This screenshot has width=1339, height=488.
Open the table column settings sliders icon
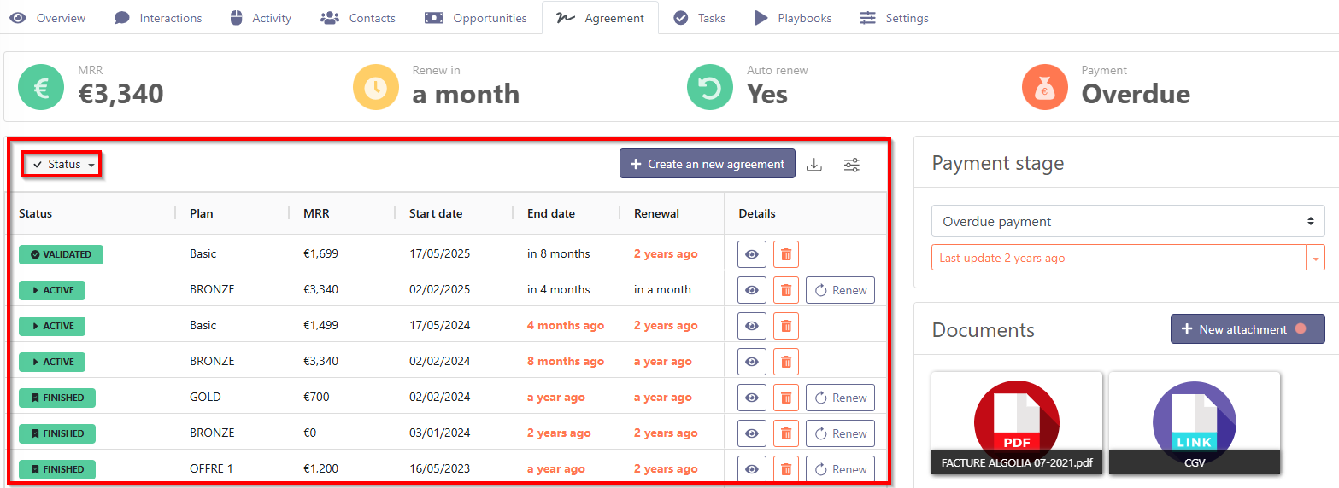click(852, 165)
